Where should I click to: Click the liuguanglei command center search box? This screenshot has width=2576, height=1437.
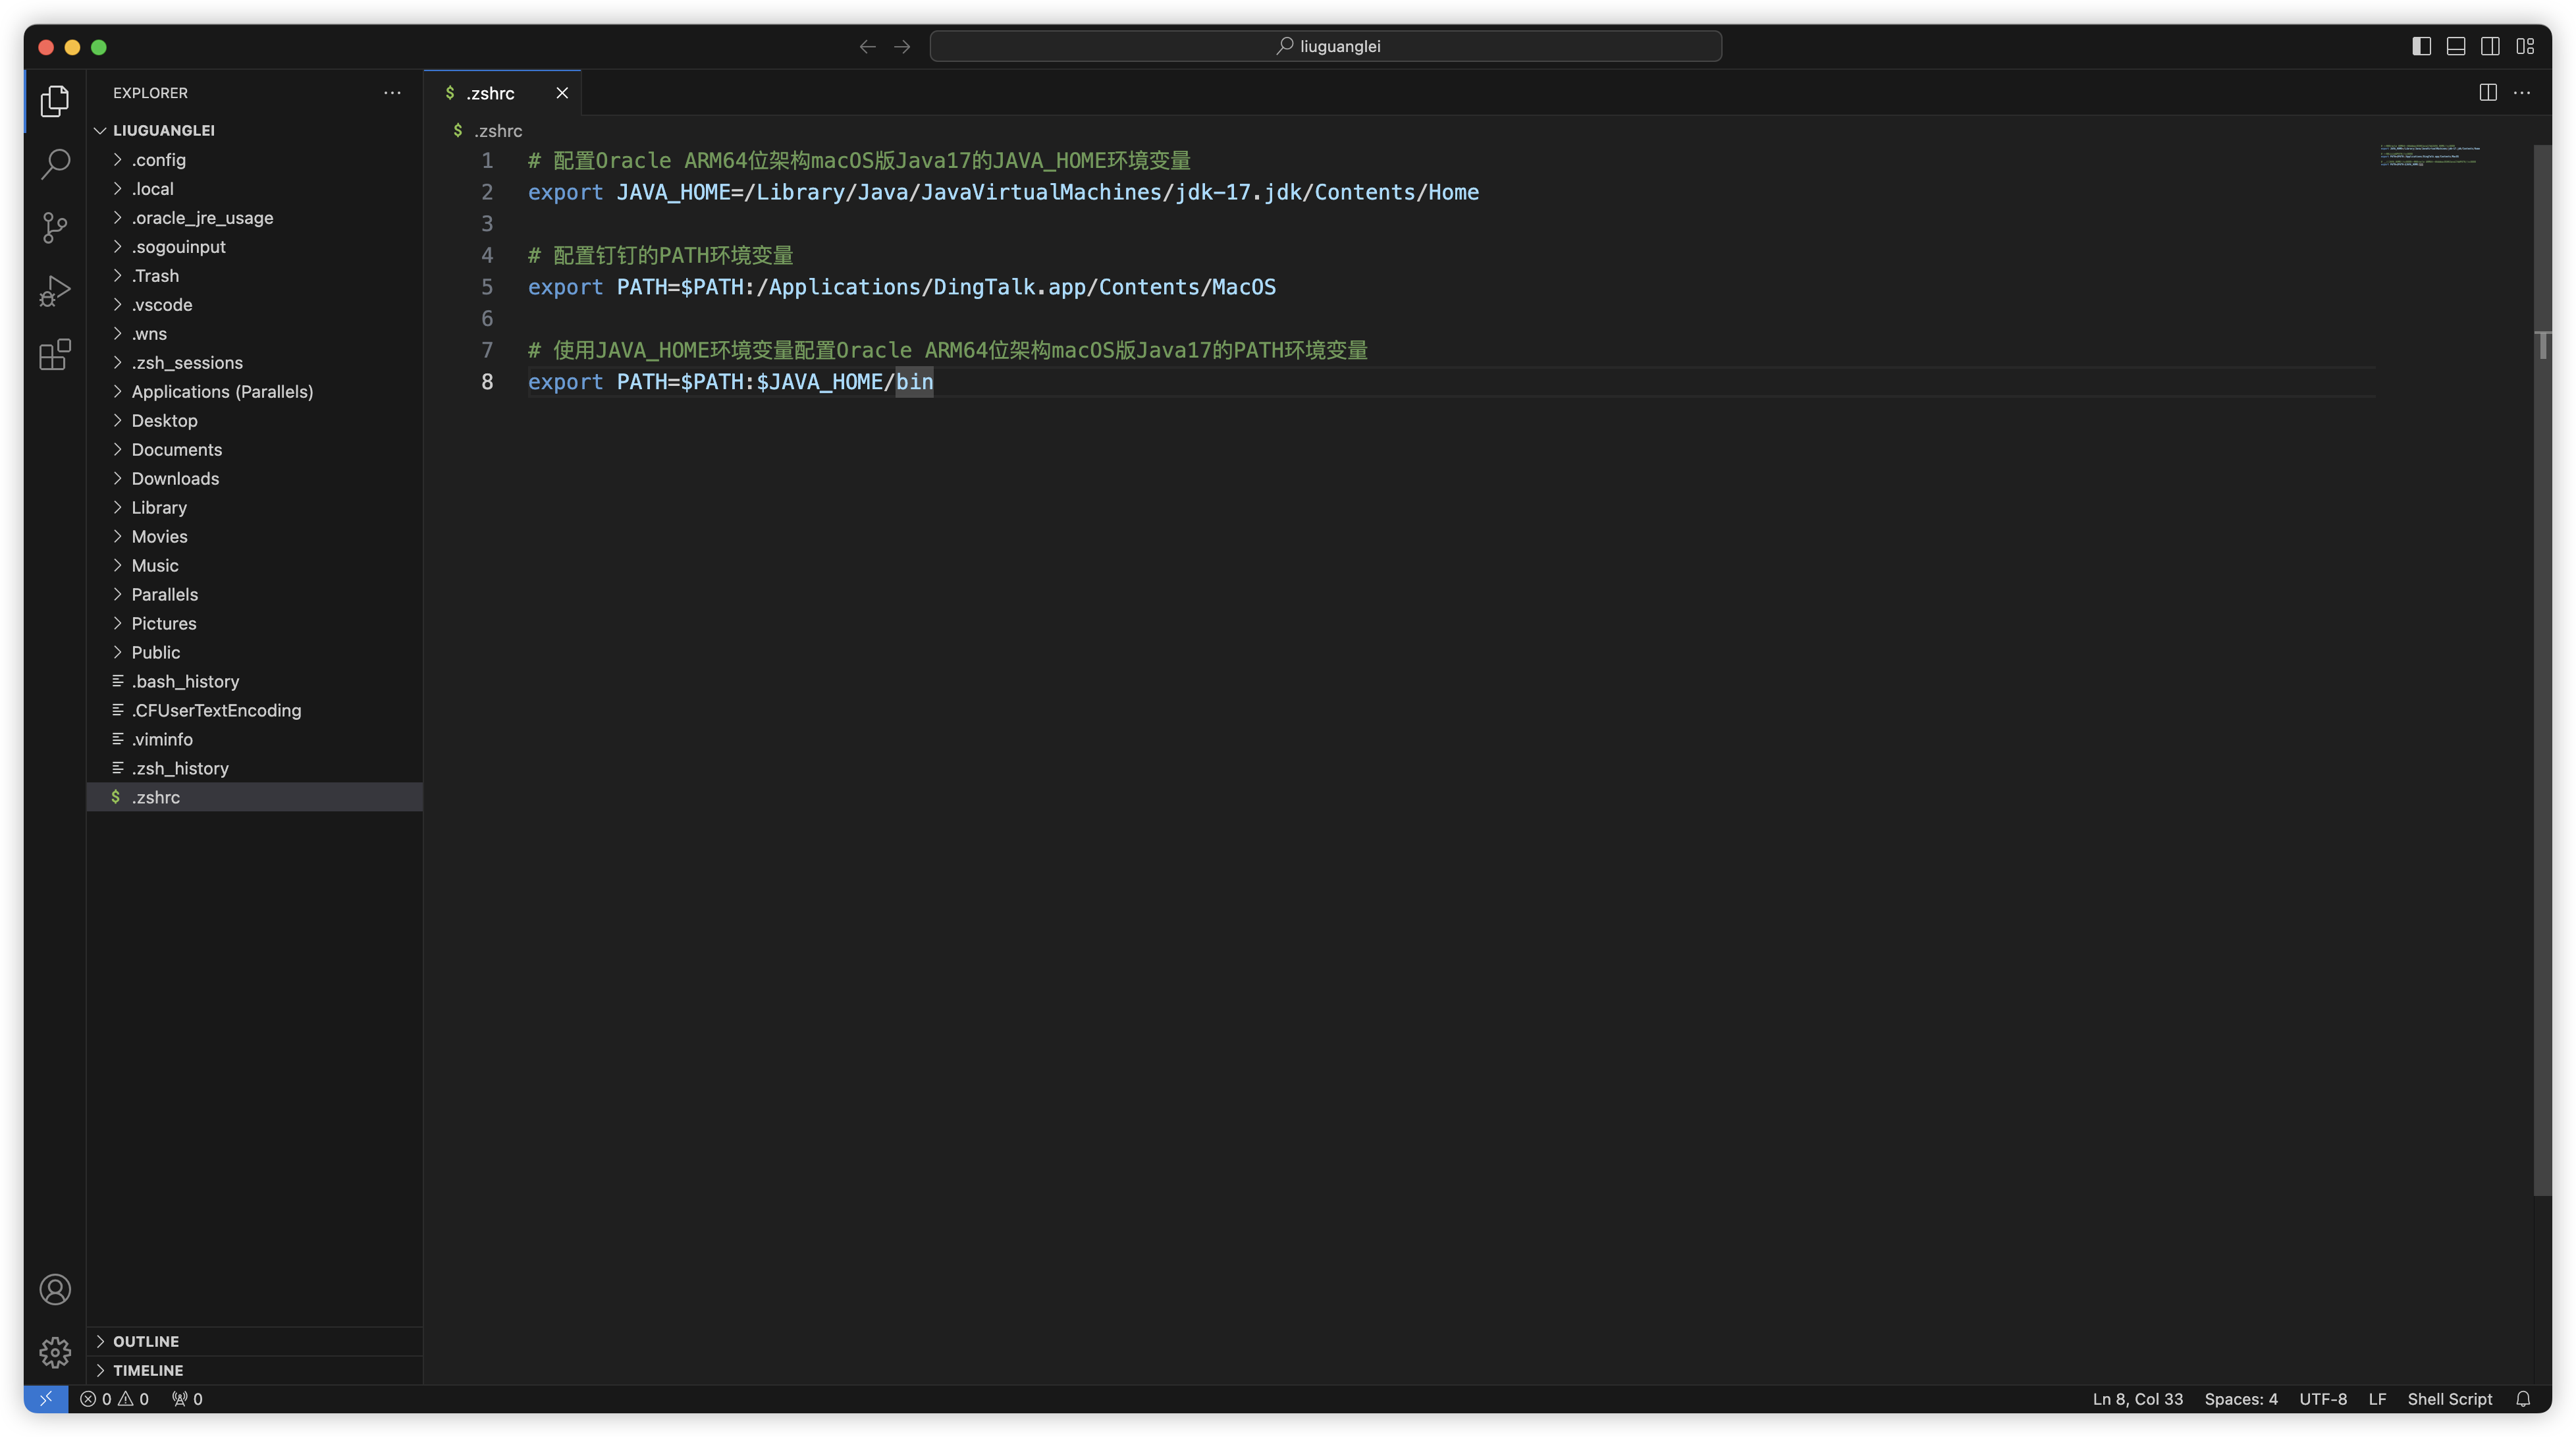pyautogui.click(x=1325, y=46)
